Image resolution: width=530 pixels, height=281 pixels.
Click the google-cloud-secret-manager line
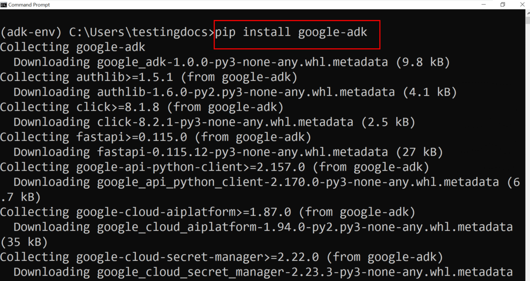[x=221, y=256]
